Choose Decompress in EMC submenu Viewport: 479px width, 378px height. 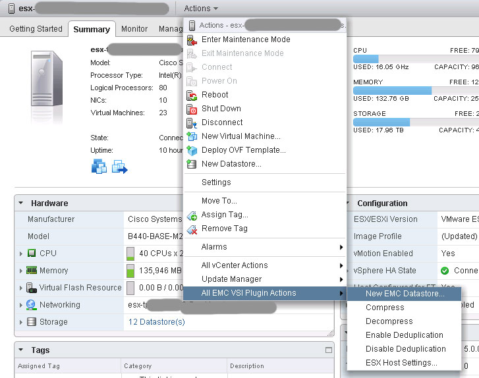[404, 321]
